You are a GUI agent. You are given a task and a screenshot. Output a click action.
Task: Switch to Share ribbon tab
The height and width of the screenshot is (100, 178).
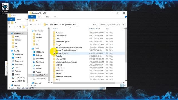[48, 17]
